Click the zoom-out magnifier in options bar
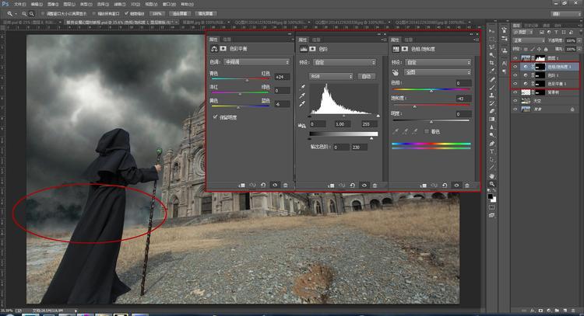The height and width of the screenshot is (316, 584). pos(32,14)
